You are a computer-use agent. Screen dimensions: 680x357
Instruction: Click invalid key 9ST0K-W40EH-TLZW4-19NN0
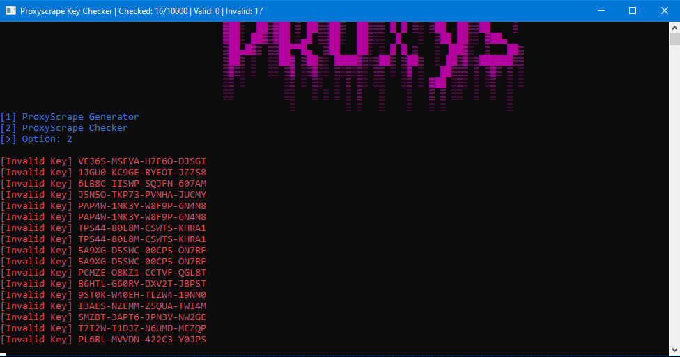(x=142, y=295)
